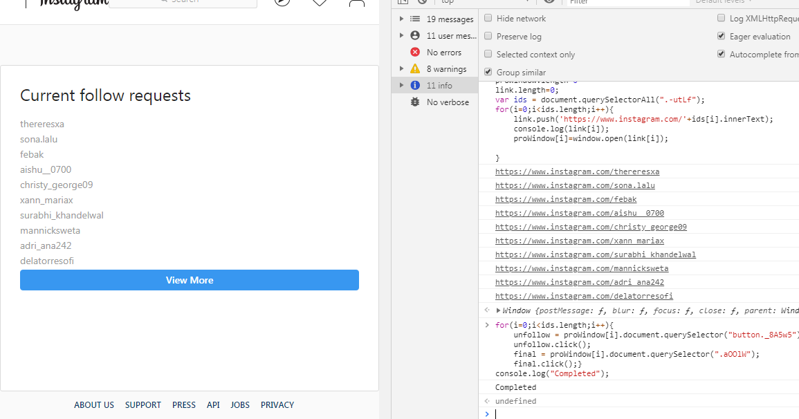Click surabhi_khandelwal in the follow requests list
799x419 pixels.
coord(62,215)
